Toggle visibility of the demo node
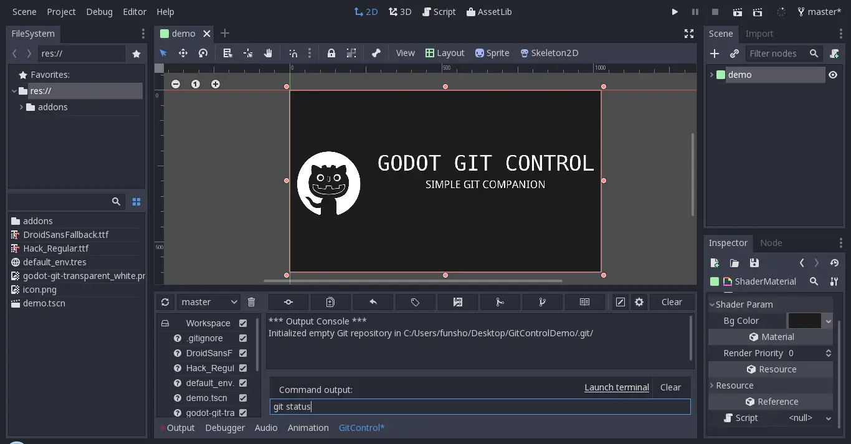Screen dimensions: 851x444 point(833,75)
